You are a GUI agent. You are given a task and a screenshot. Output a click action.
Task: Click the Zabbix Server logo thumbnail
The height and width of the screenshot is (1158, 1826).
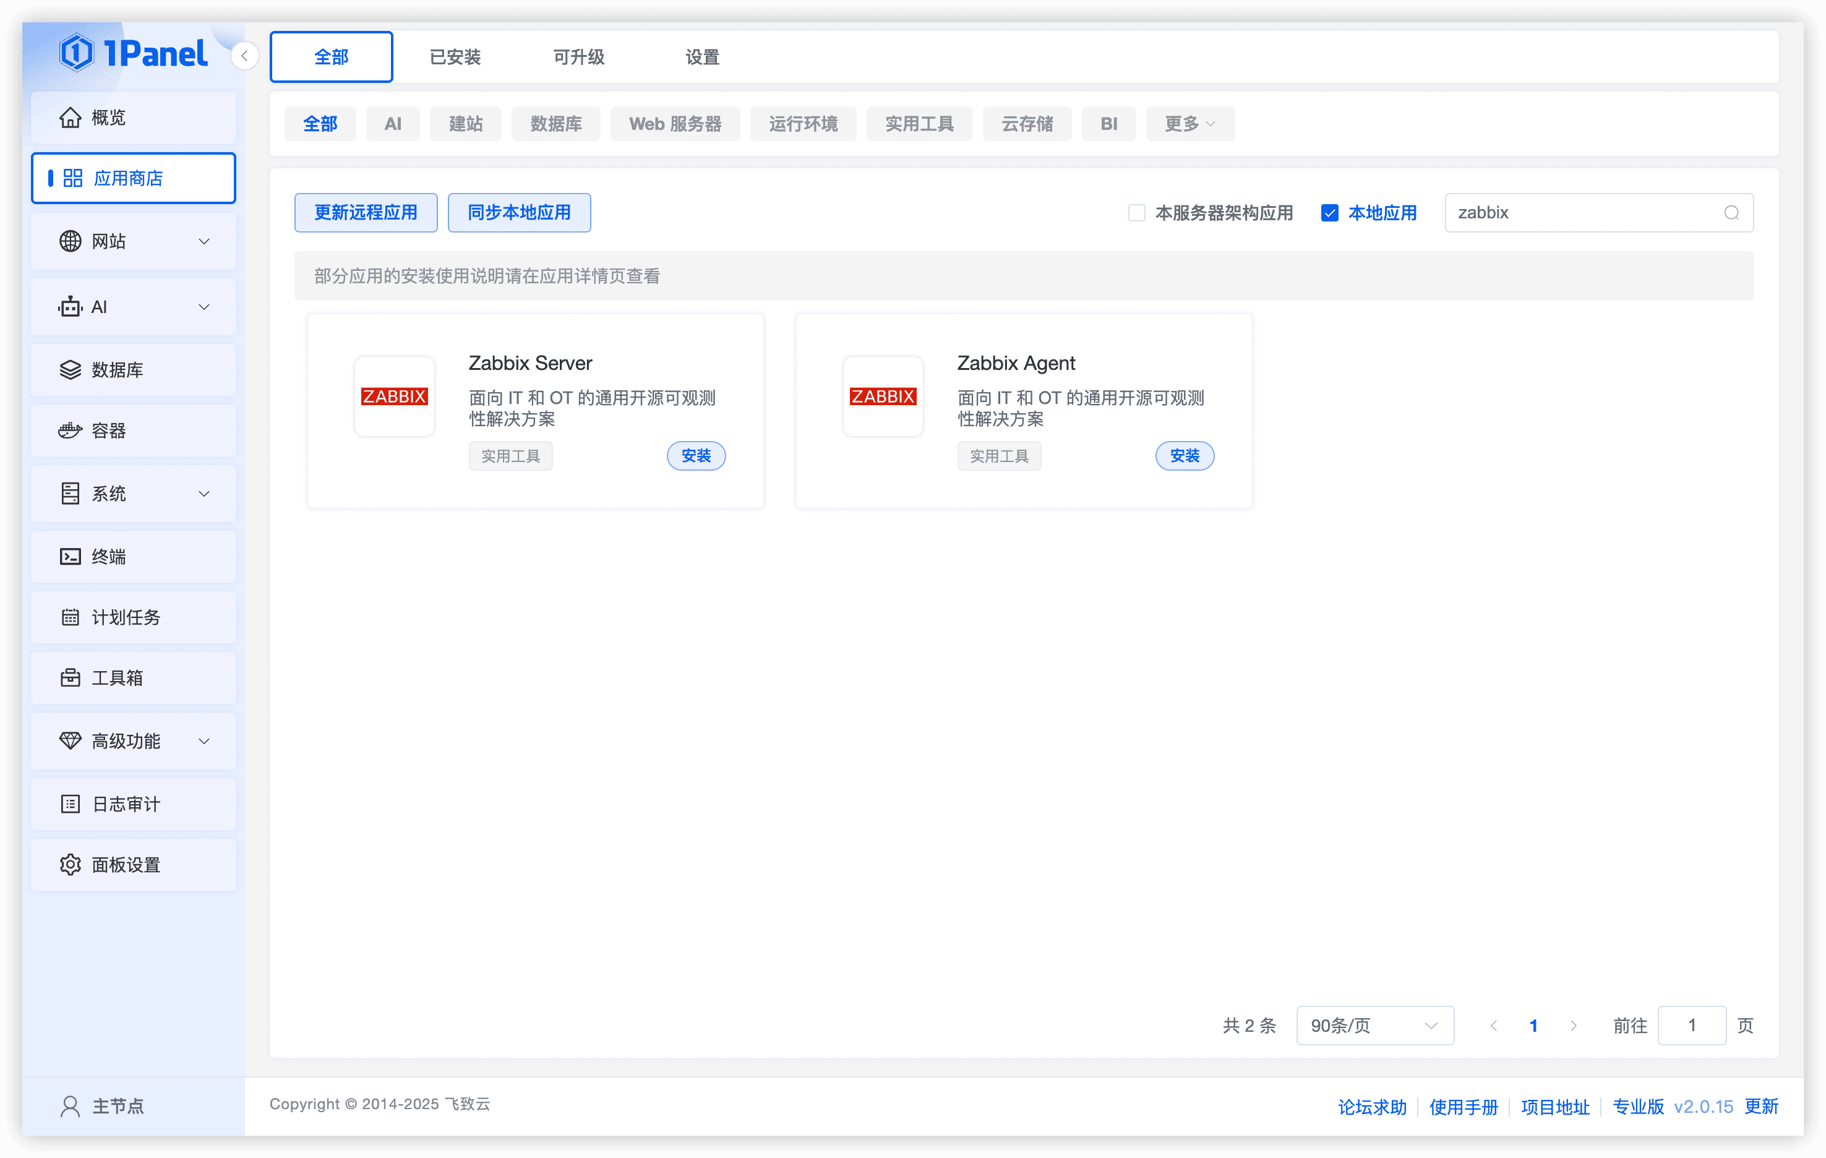coord(394,397)
